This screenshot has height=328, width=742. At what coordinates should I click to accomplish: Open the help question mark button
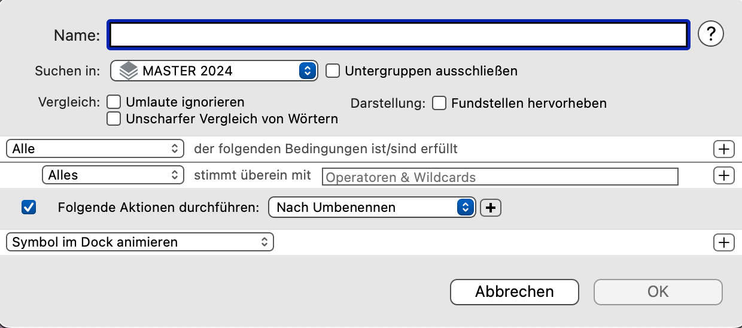pyautogui.click(x=711, y=35)
